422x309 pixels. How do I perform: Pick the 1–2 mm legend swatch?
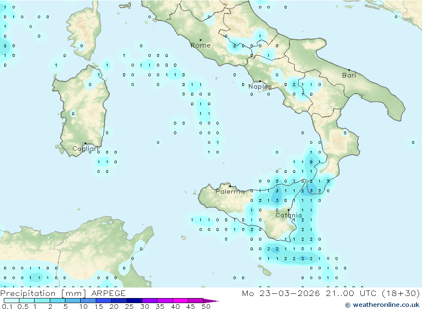tap(42, 301)
